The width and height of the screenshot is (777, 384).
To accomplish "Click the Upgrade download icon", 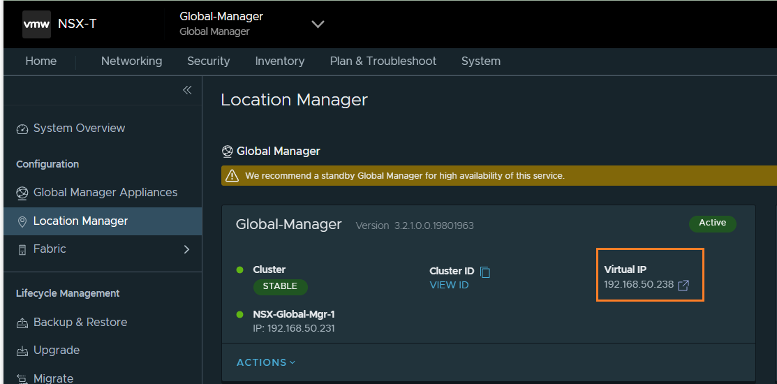I will click(22, 350).
